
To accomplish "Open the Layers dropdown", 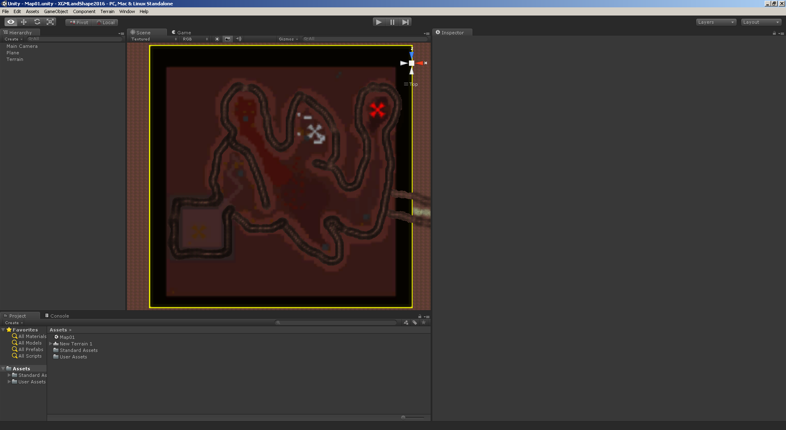I will (716, 22).
